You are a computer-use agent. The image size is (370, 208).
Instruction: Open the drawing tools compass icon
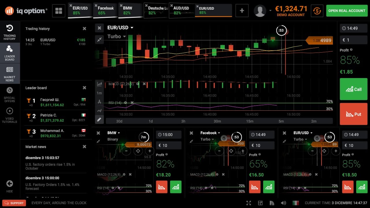pyautogui.click(x=99, y=102)
